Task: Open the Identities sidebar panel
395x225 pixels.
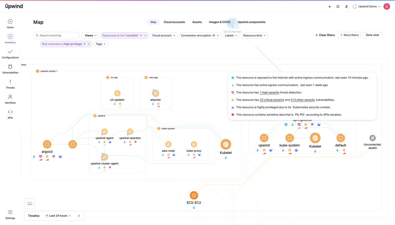Action: point(10,99)
